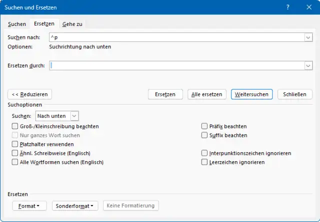320x222 pixels.
Task: Enable Suffix beachten checkbox
Action: 204,135
